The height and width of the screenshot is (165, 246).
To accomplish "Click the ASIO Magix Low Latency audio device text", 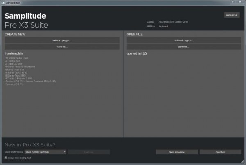I will 173,22.
